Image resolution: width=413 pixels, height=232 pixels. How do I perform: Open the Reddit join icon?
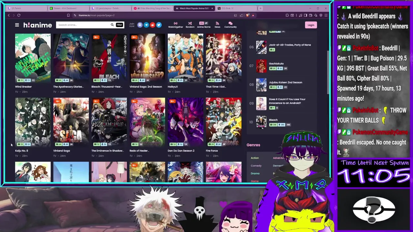(x=152, y=25)
